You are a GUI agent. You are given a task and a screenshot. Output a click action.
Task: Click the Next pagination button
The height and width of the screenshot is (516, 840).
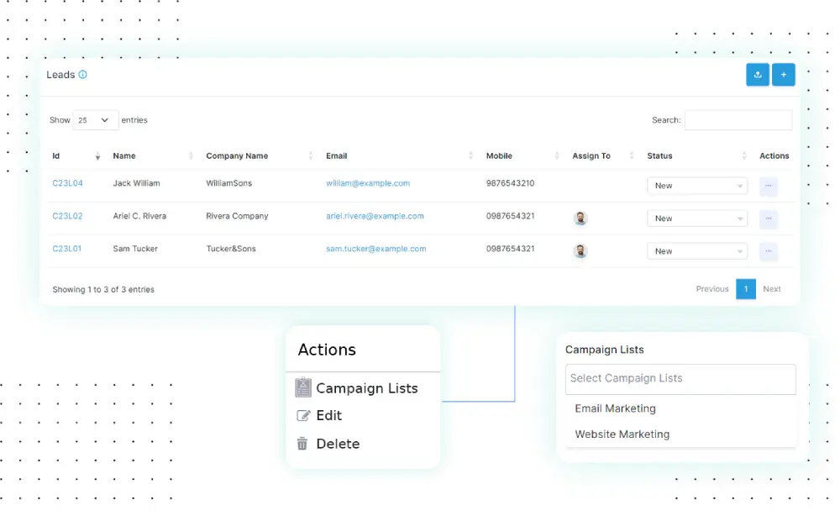[x=772, y=289]
